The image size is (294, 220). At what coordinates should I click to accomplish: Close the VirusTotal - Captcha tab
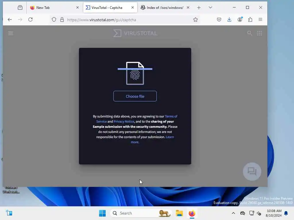[133, 8]
